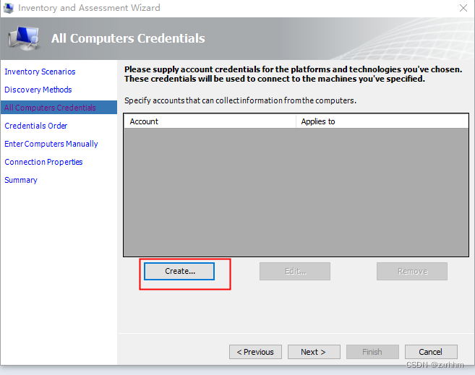Jump to Credentials Order step
The height and width of the screenshot is (375, 475).
pyautogui.click(x=35, y=126)
